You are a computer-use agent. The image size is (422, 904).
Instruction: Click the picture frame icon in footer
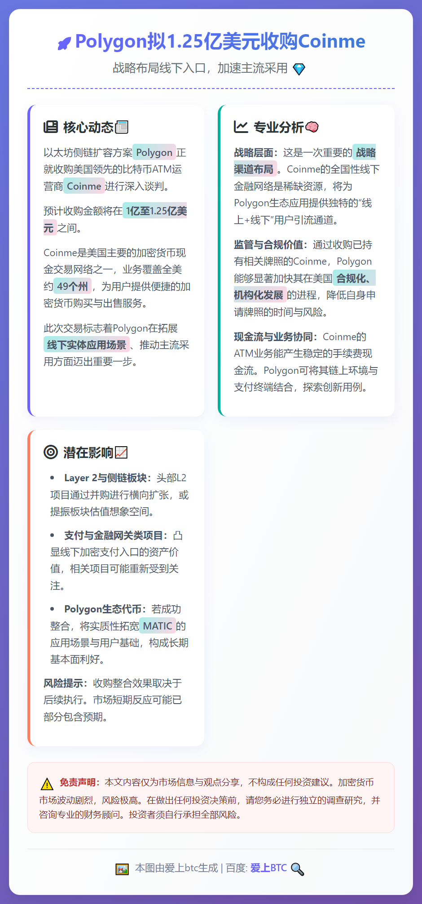122,869
